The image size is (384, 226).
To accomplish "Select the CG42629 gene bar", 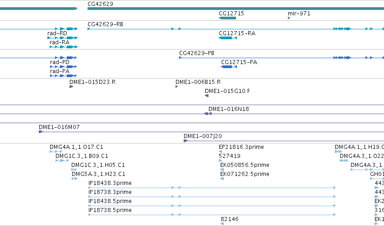I will click(x=236, y=9).
